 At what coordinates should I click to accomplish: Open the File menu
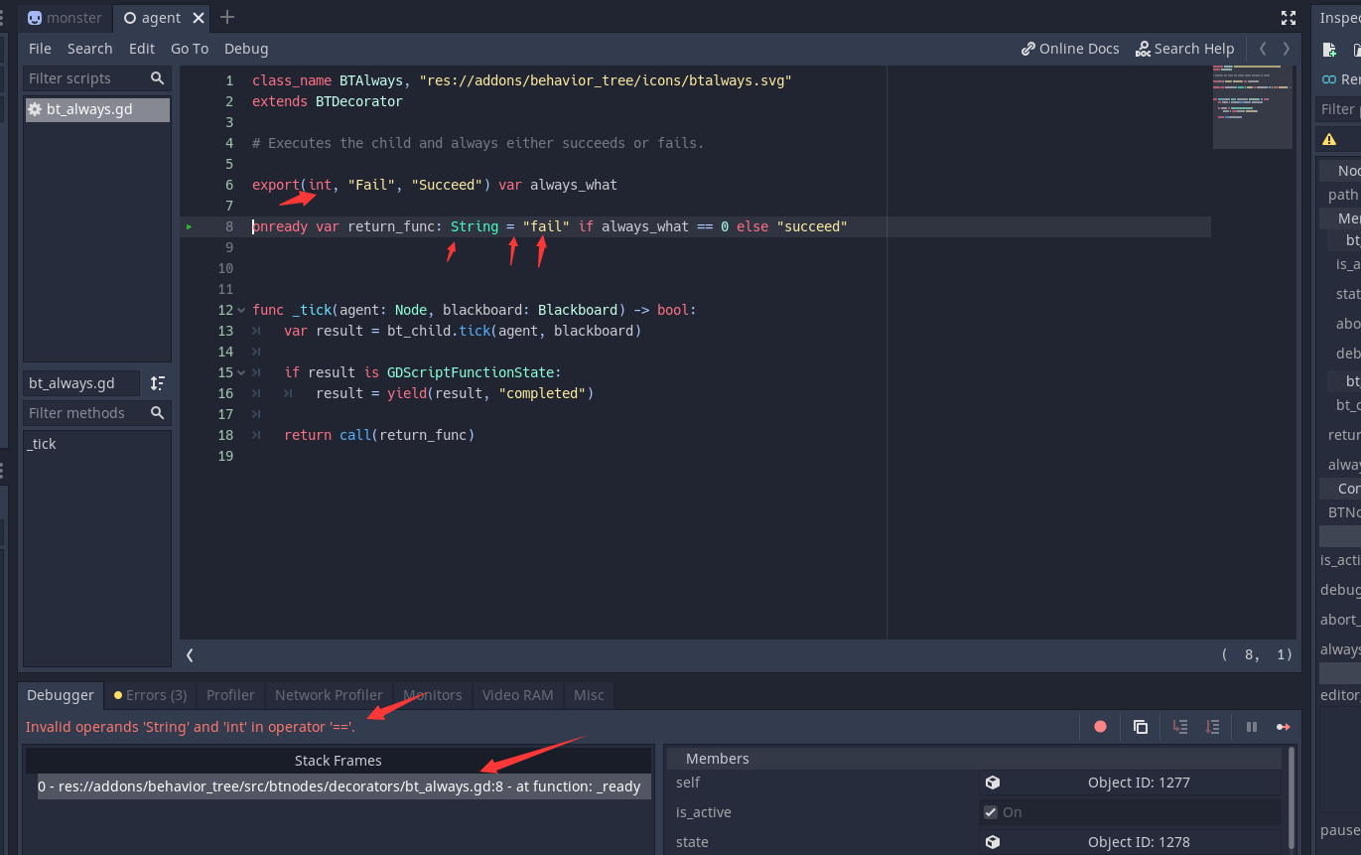pos(40,49)
